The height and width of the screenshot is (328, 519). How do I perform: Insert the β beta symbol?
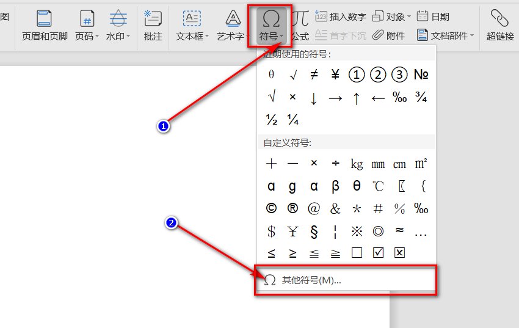(x=335, y=186)
